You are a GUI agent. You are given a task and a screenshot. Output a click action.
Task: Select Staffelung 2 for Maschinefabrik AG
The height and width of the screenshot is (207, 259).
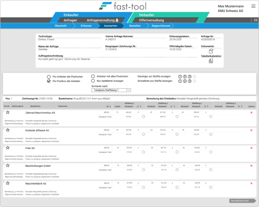click(x=177, y=188)
